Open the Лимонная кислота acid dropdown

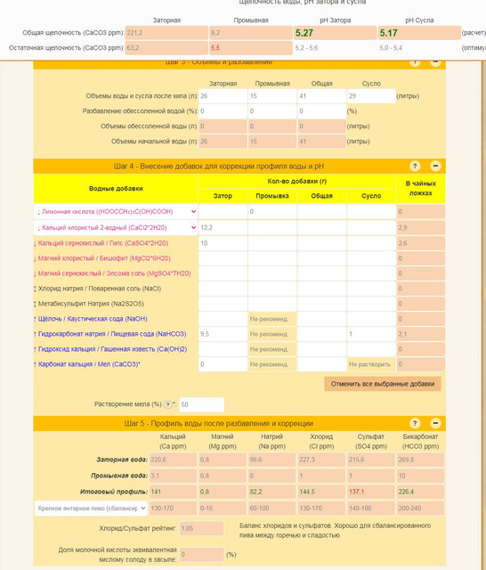[x=116, y=212]
